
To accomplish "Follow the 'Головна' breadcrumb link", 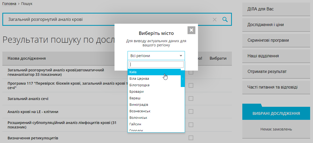I will pos(9,4).
